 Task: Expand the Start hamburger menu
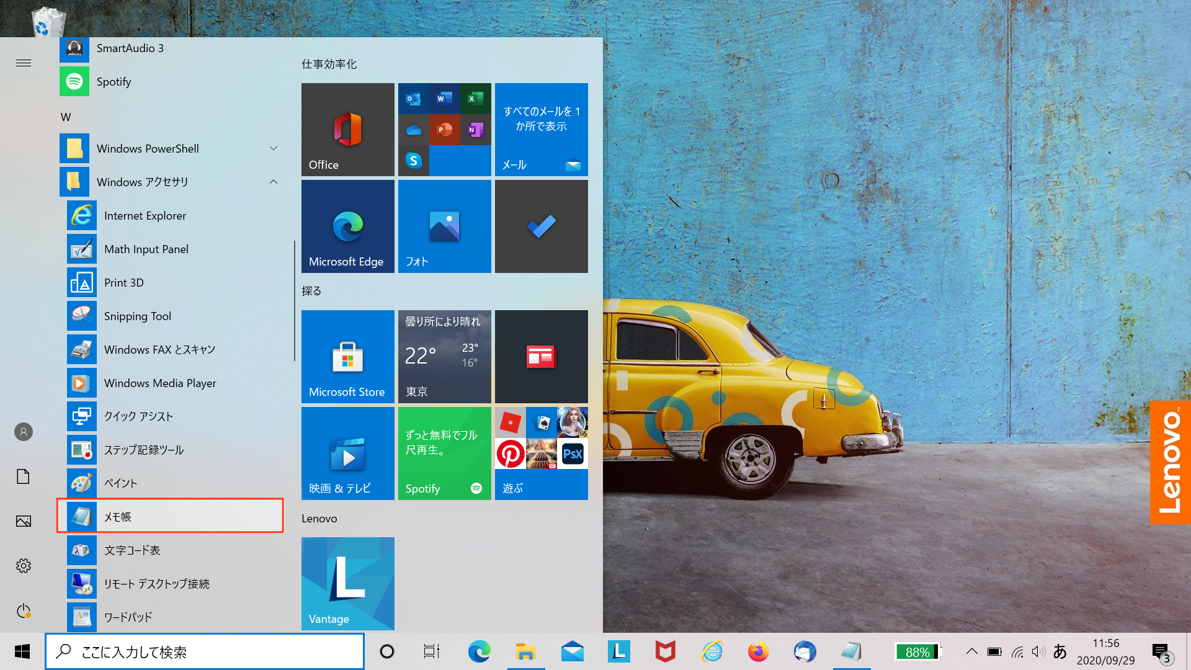point(24,63)
